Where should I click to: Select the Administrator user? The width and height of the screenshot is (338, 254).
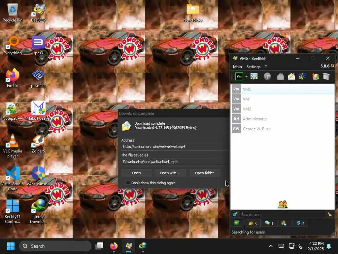click(x=283, y=119)
